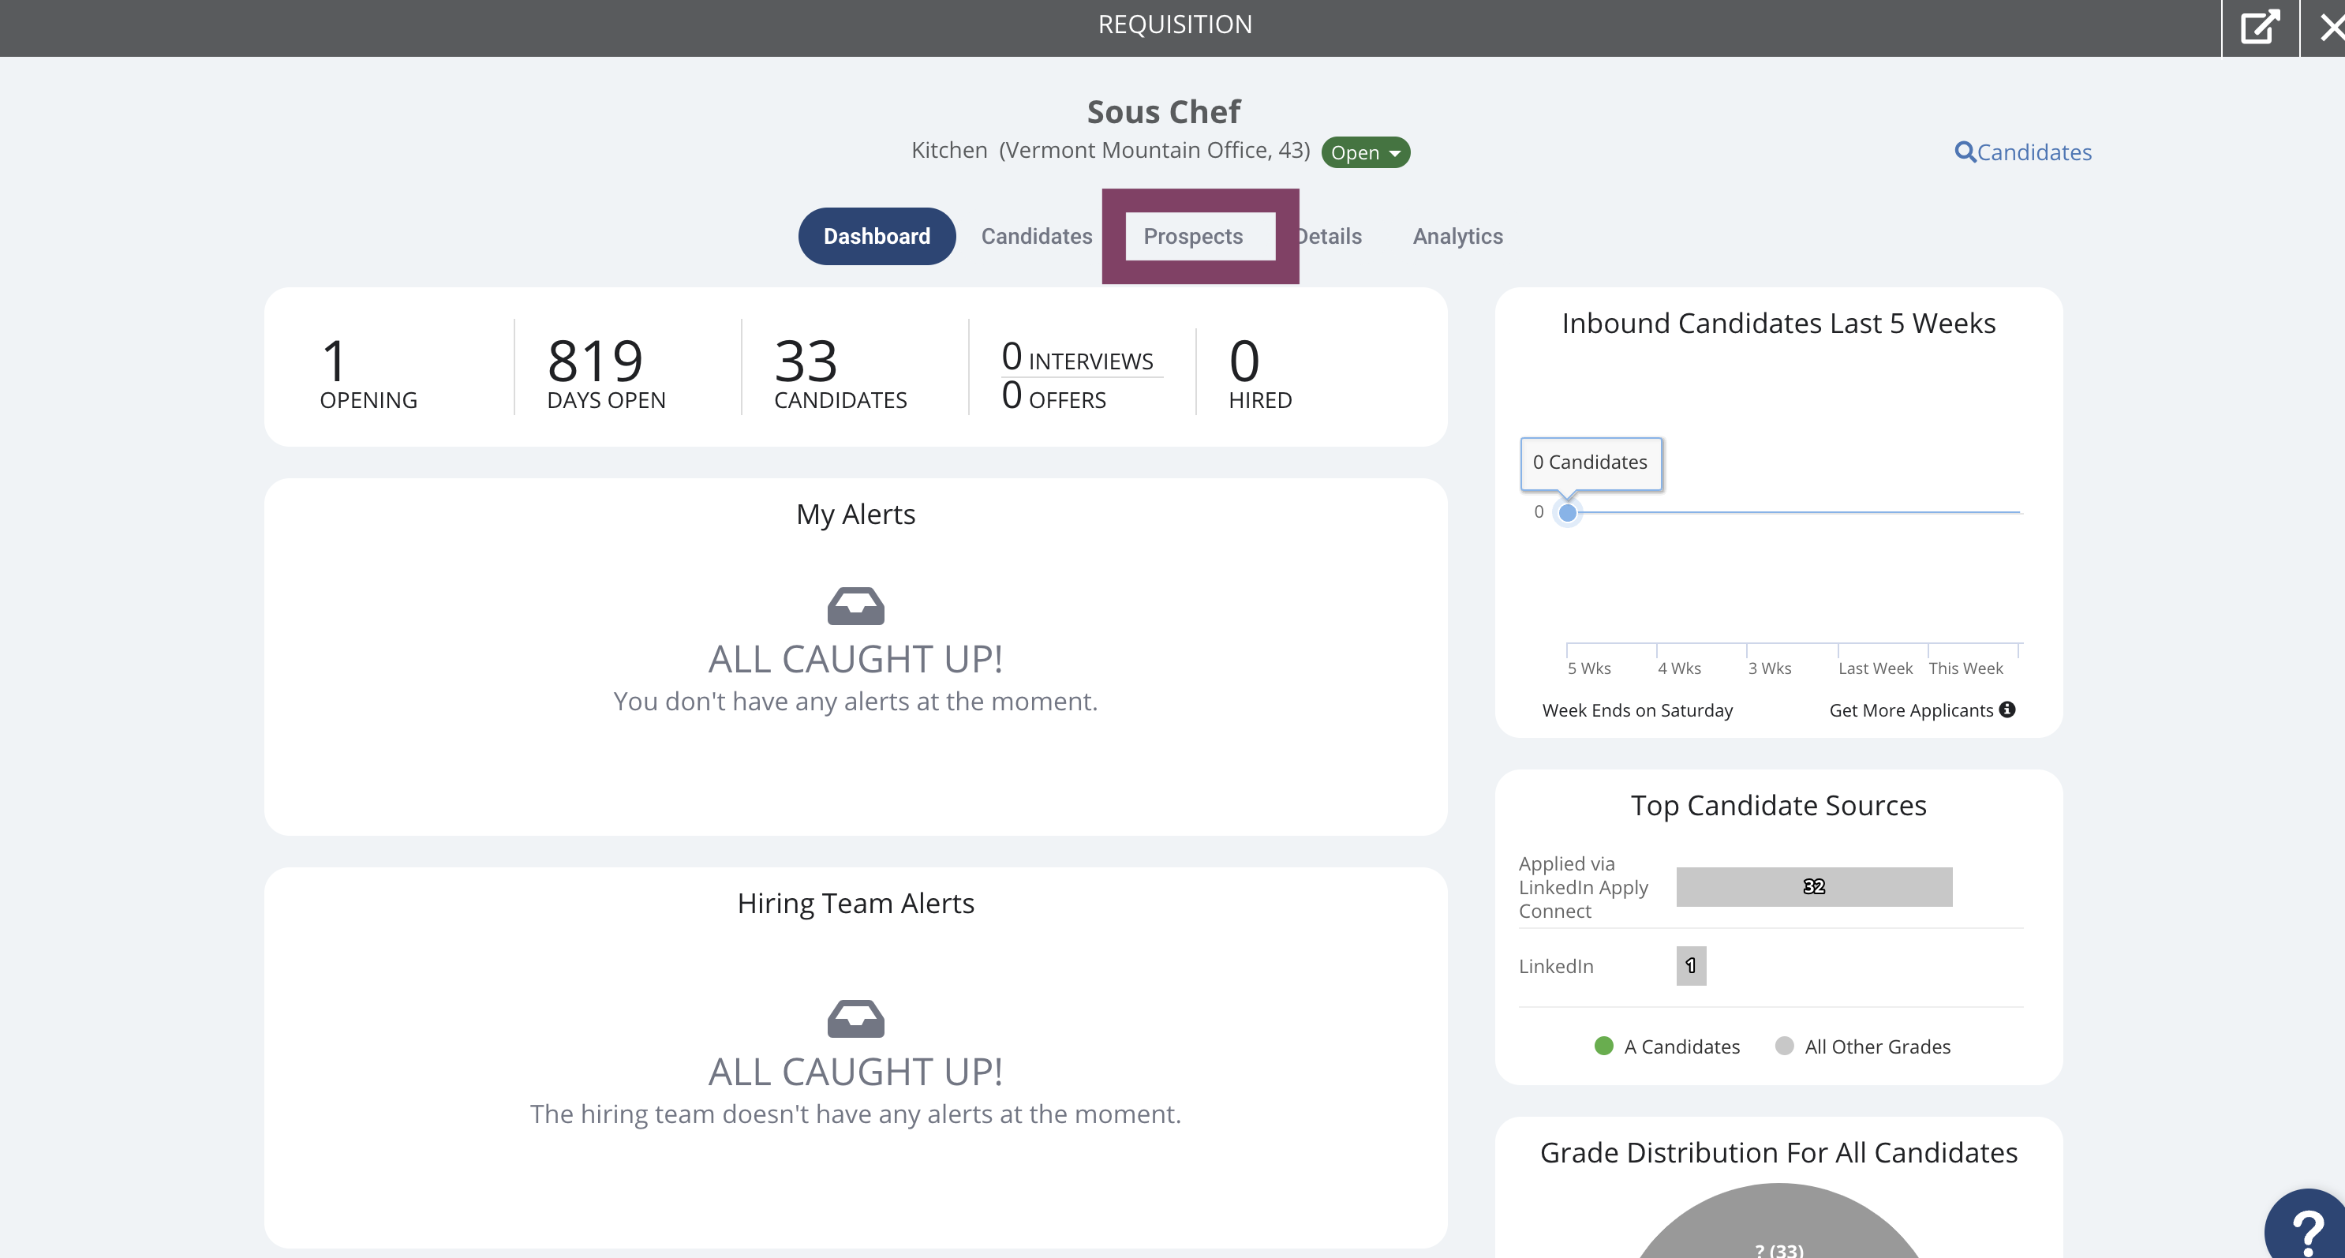Click the 'Top Candidate Sources' heading
2345x1258 pixels.
(1778, 806)
